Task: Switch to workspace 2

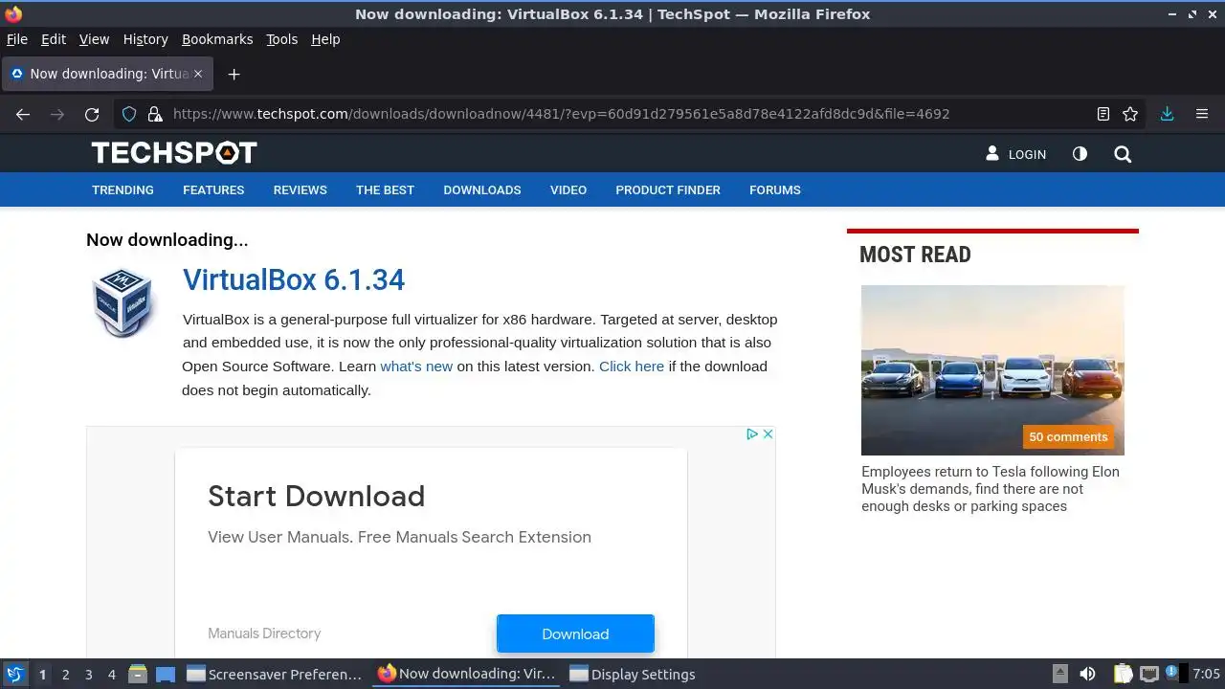Action: (x=65, y=674)
